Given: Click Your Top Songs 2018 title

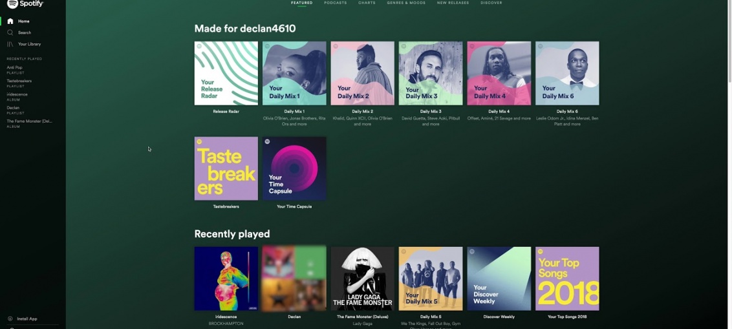Looking at the screenshot, I should (x=567, y=317).
